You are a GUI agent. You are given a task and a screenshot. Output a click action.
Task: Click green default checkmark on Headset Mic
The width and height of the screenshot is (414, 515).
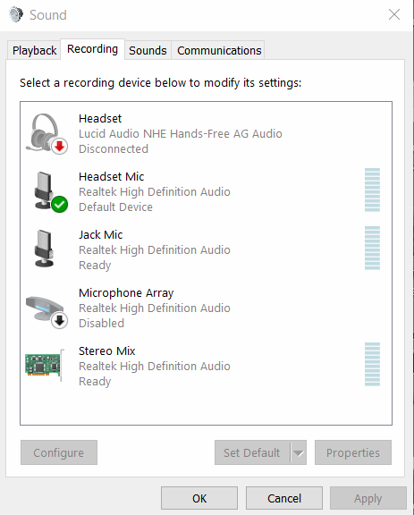60,205
